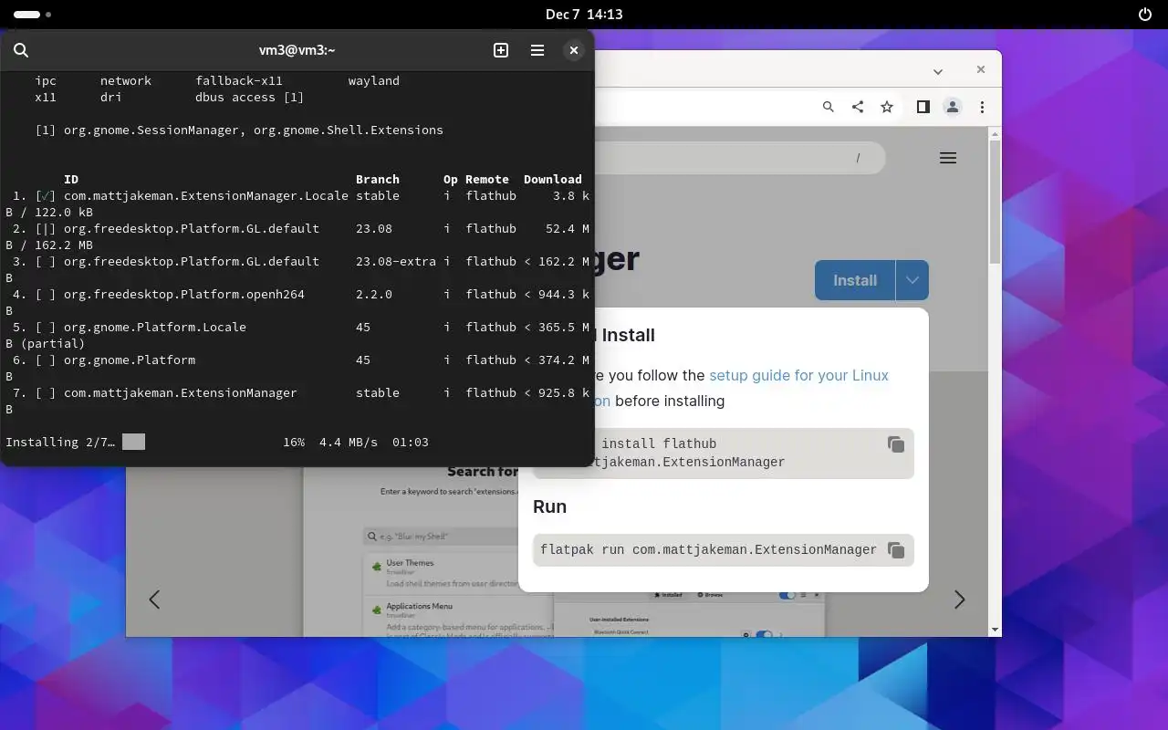The width and height of the screenshot is (1168, 730).
Task: Click the blue Install button
Action: [x=855, y=280]
